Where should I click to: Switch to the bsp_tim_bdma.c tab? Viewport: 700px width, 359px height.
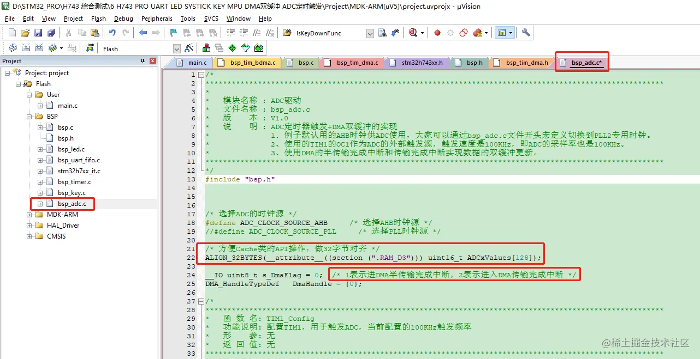click(x=247, y=63)
